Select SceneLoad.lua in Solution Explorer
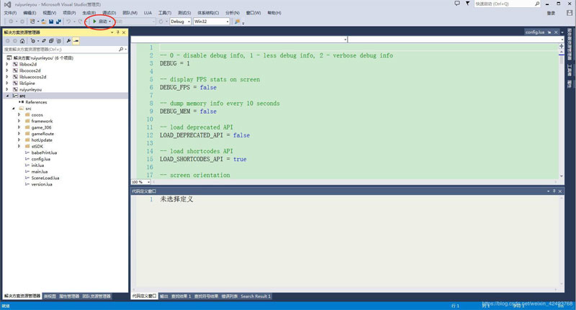This screenshot has width=576, height=310. click(x=45, y=178)
